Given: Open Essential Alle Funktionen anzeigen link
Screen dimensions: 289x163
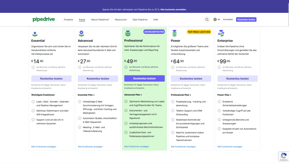Looking at the screenshot, I should [x=44, y=147].
